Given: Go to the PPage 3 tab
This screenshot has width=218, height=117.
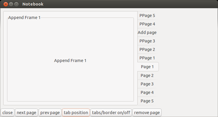Looking at the screenshot, I should click(x=147, y=41).
